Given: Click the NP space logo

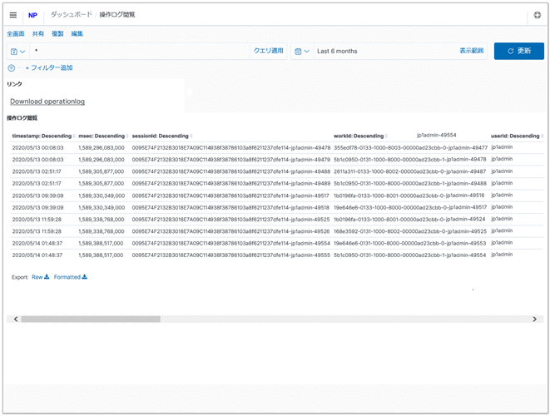Looking at the screenshot, I should (x=33, y=15).
